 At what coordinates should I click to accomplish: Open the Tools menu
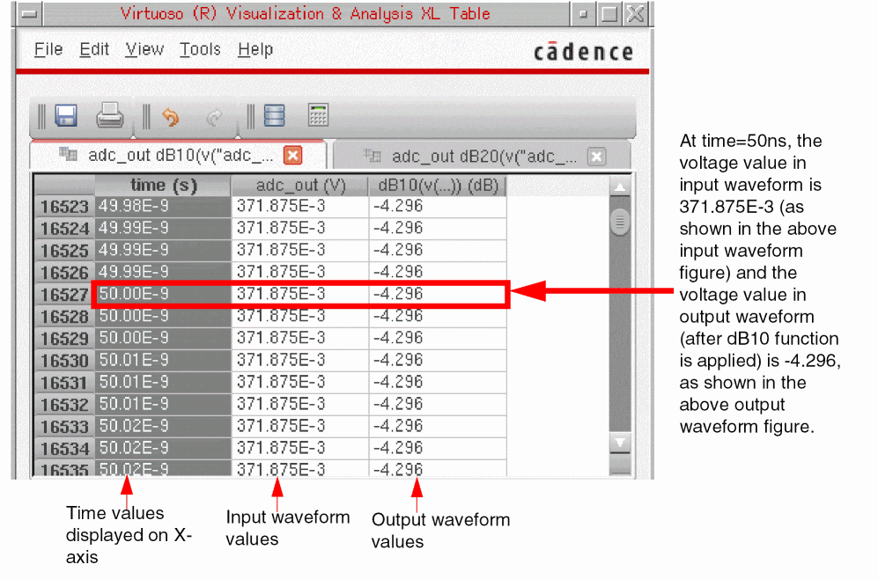200,50
